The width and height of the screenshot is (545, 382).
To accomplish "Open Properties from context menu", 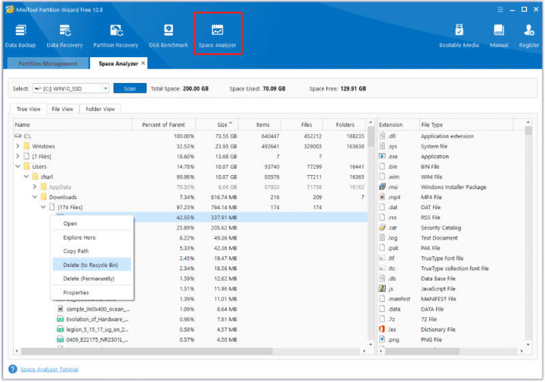I will click(92, 292).
